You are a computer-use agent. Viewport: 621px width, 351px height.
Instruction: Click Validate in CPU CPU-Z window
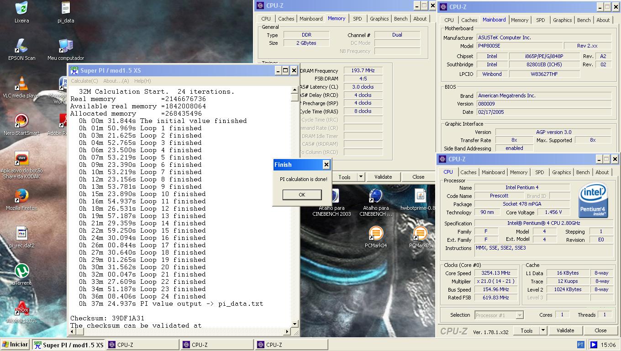click(565, 330)
